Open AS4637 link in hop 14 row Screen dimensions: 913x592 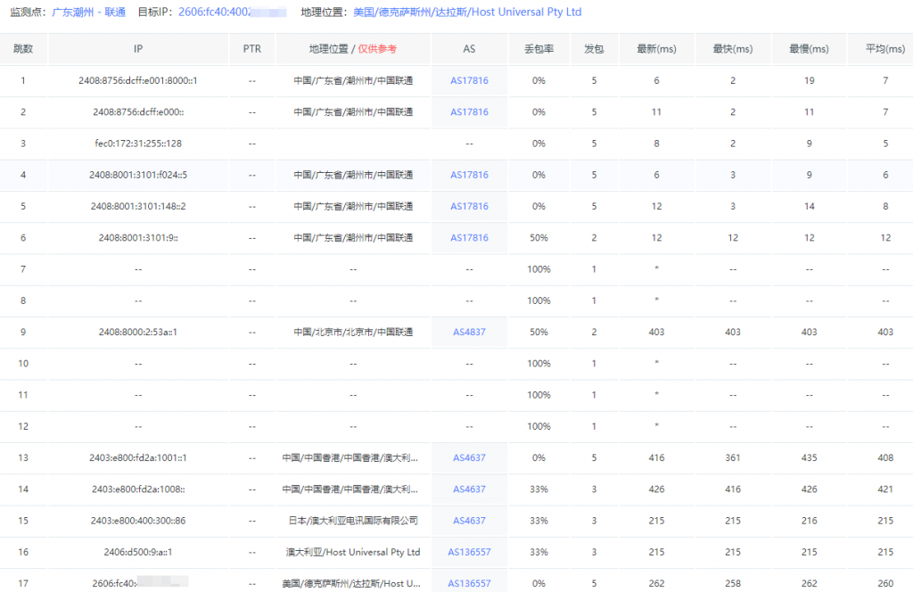coord(469,489)
